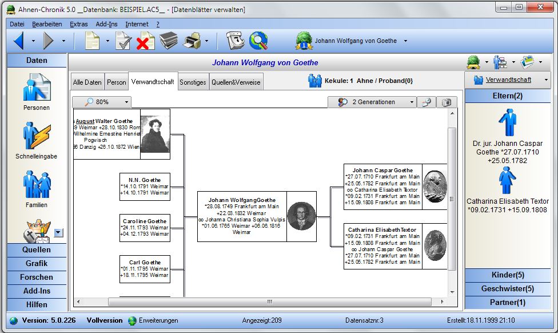Open the Add-Ins sidebar section
This screenshot has height=333, width=558.
coord(37,291)
